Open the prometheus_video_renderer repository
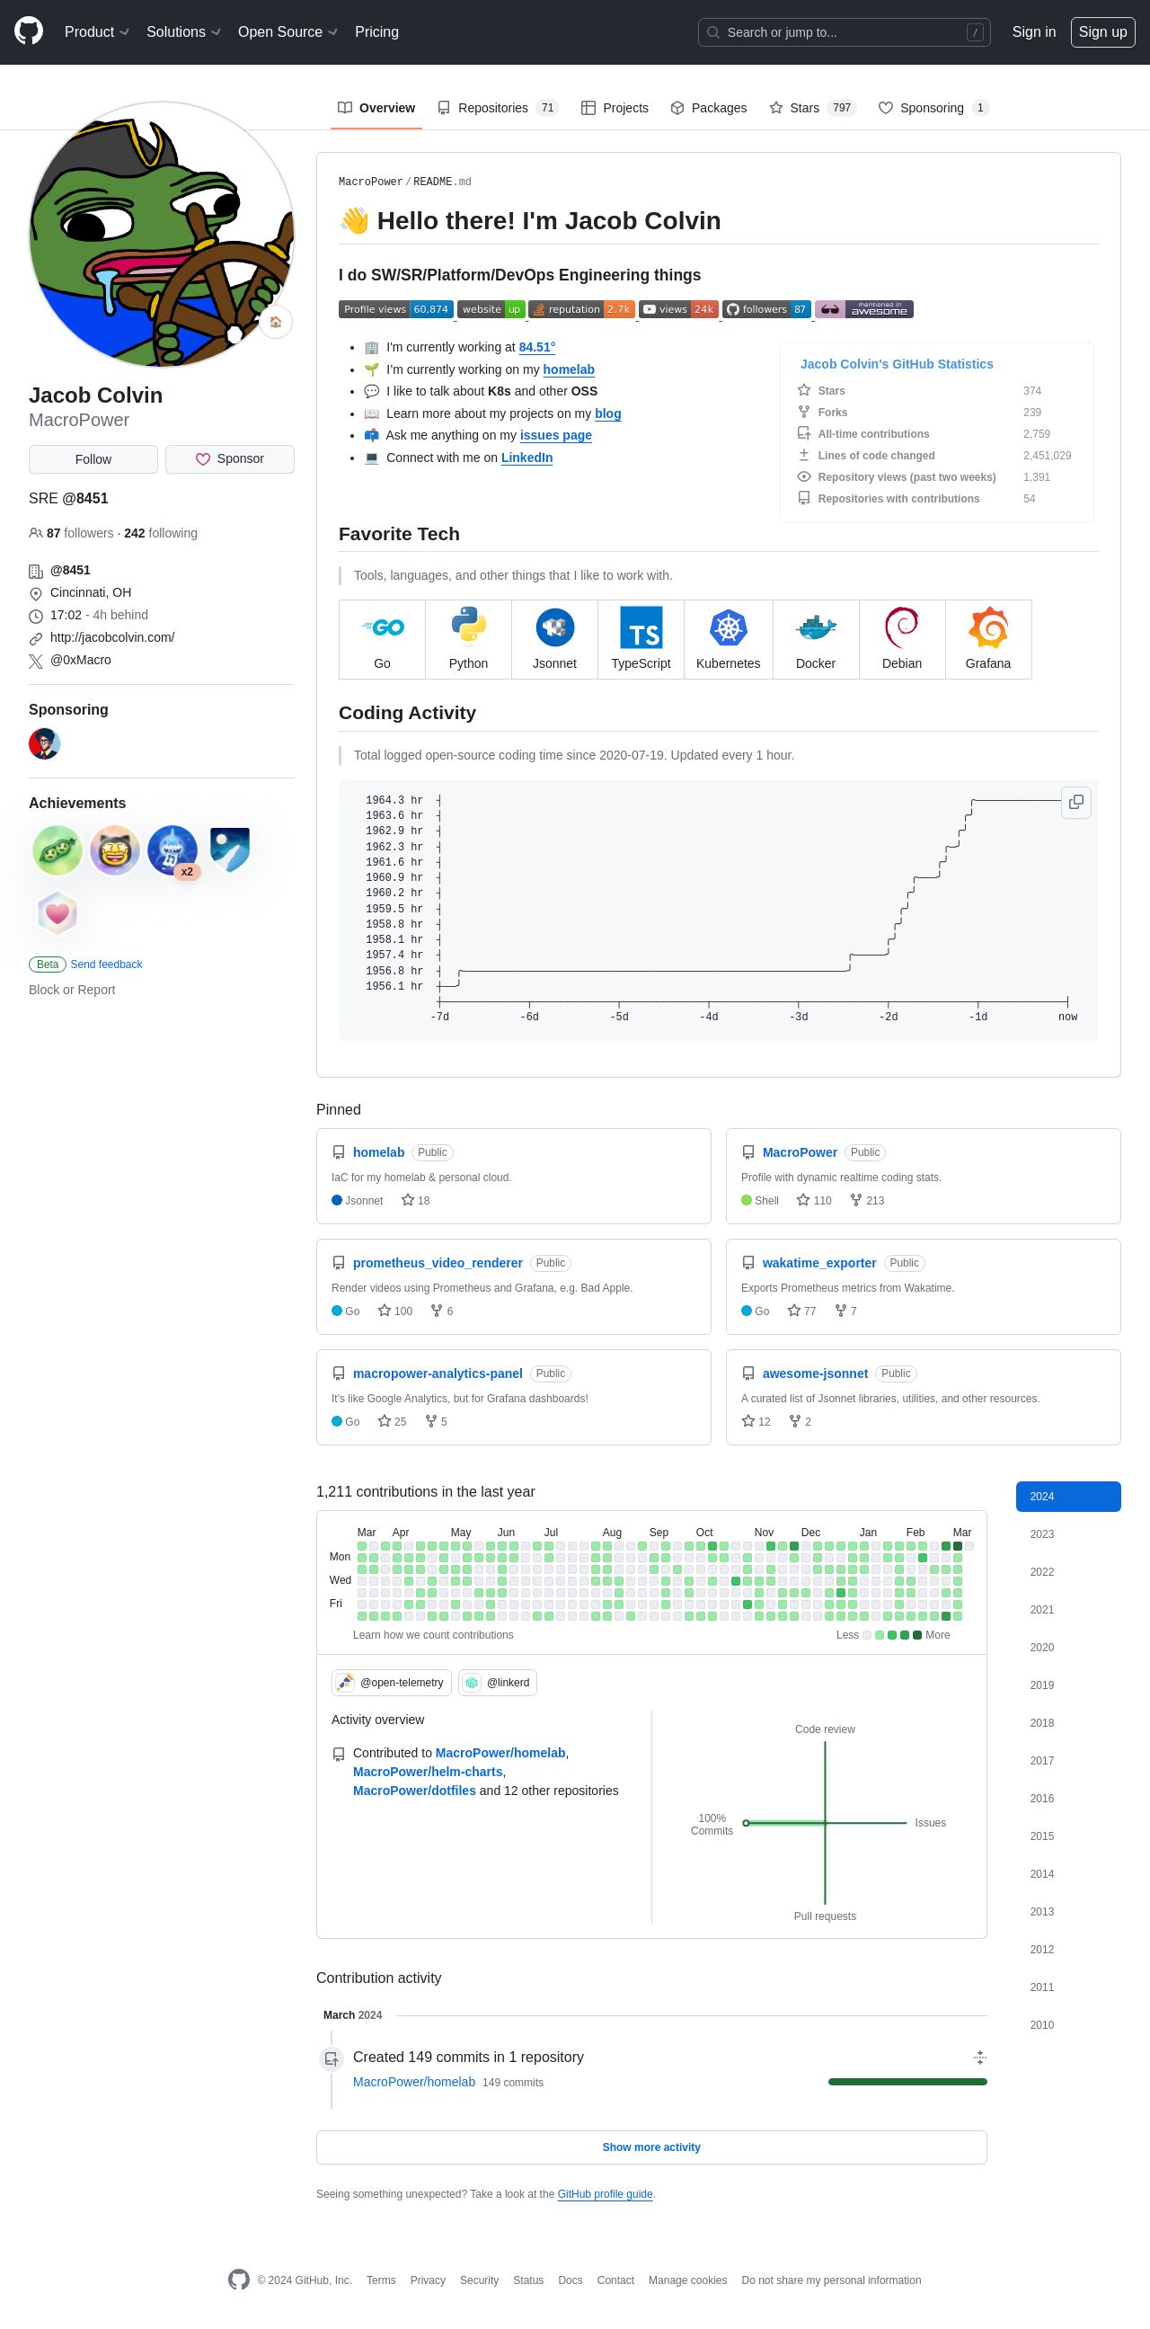 coord(438,1263)
